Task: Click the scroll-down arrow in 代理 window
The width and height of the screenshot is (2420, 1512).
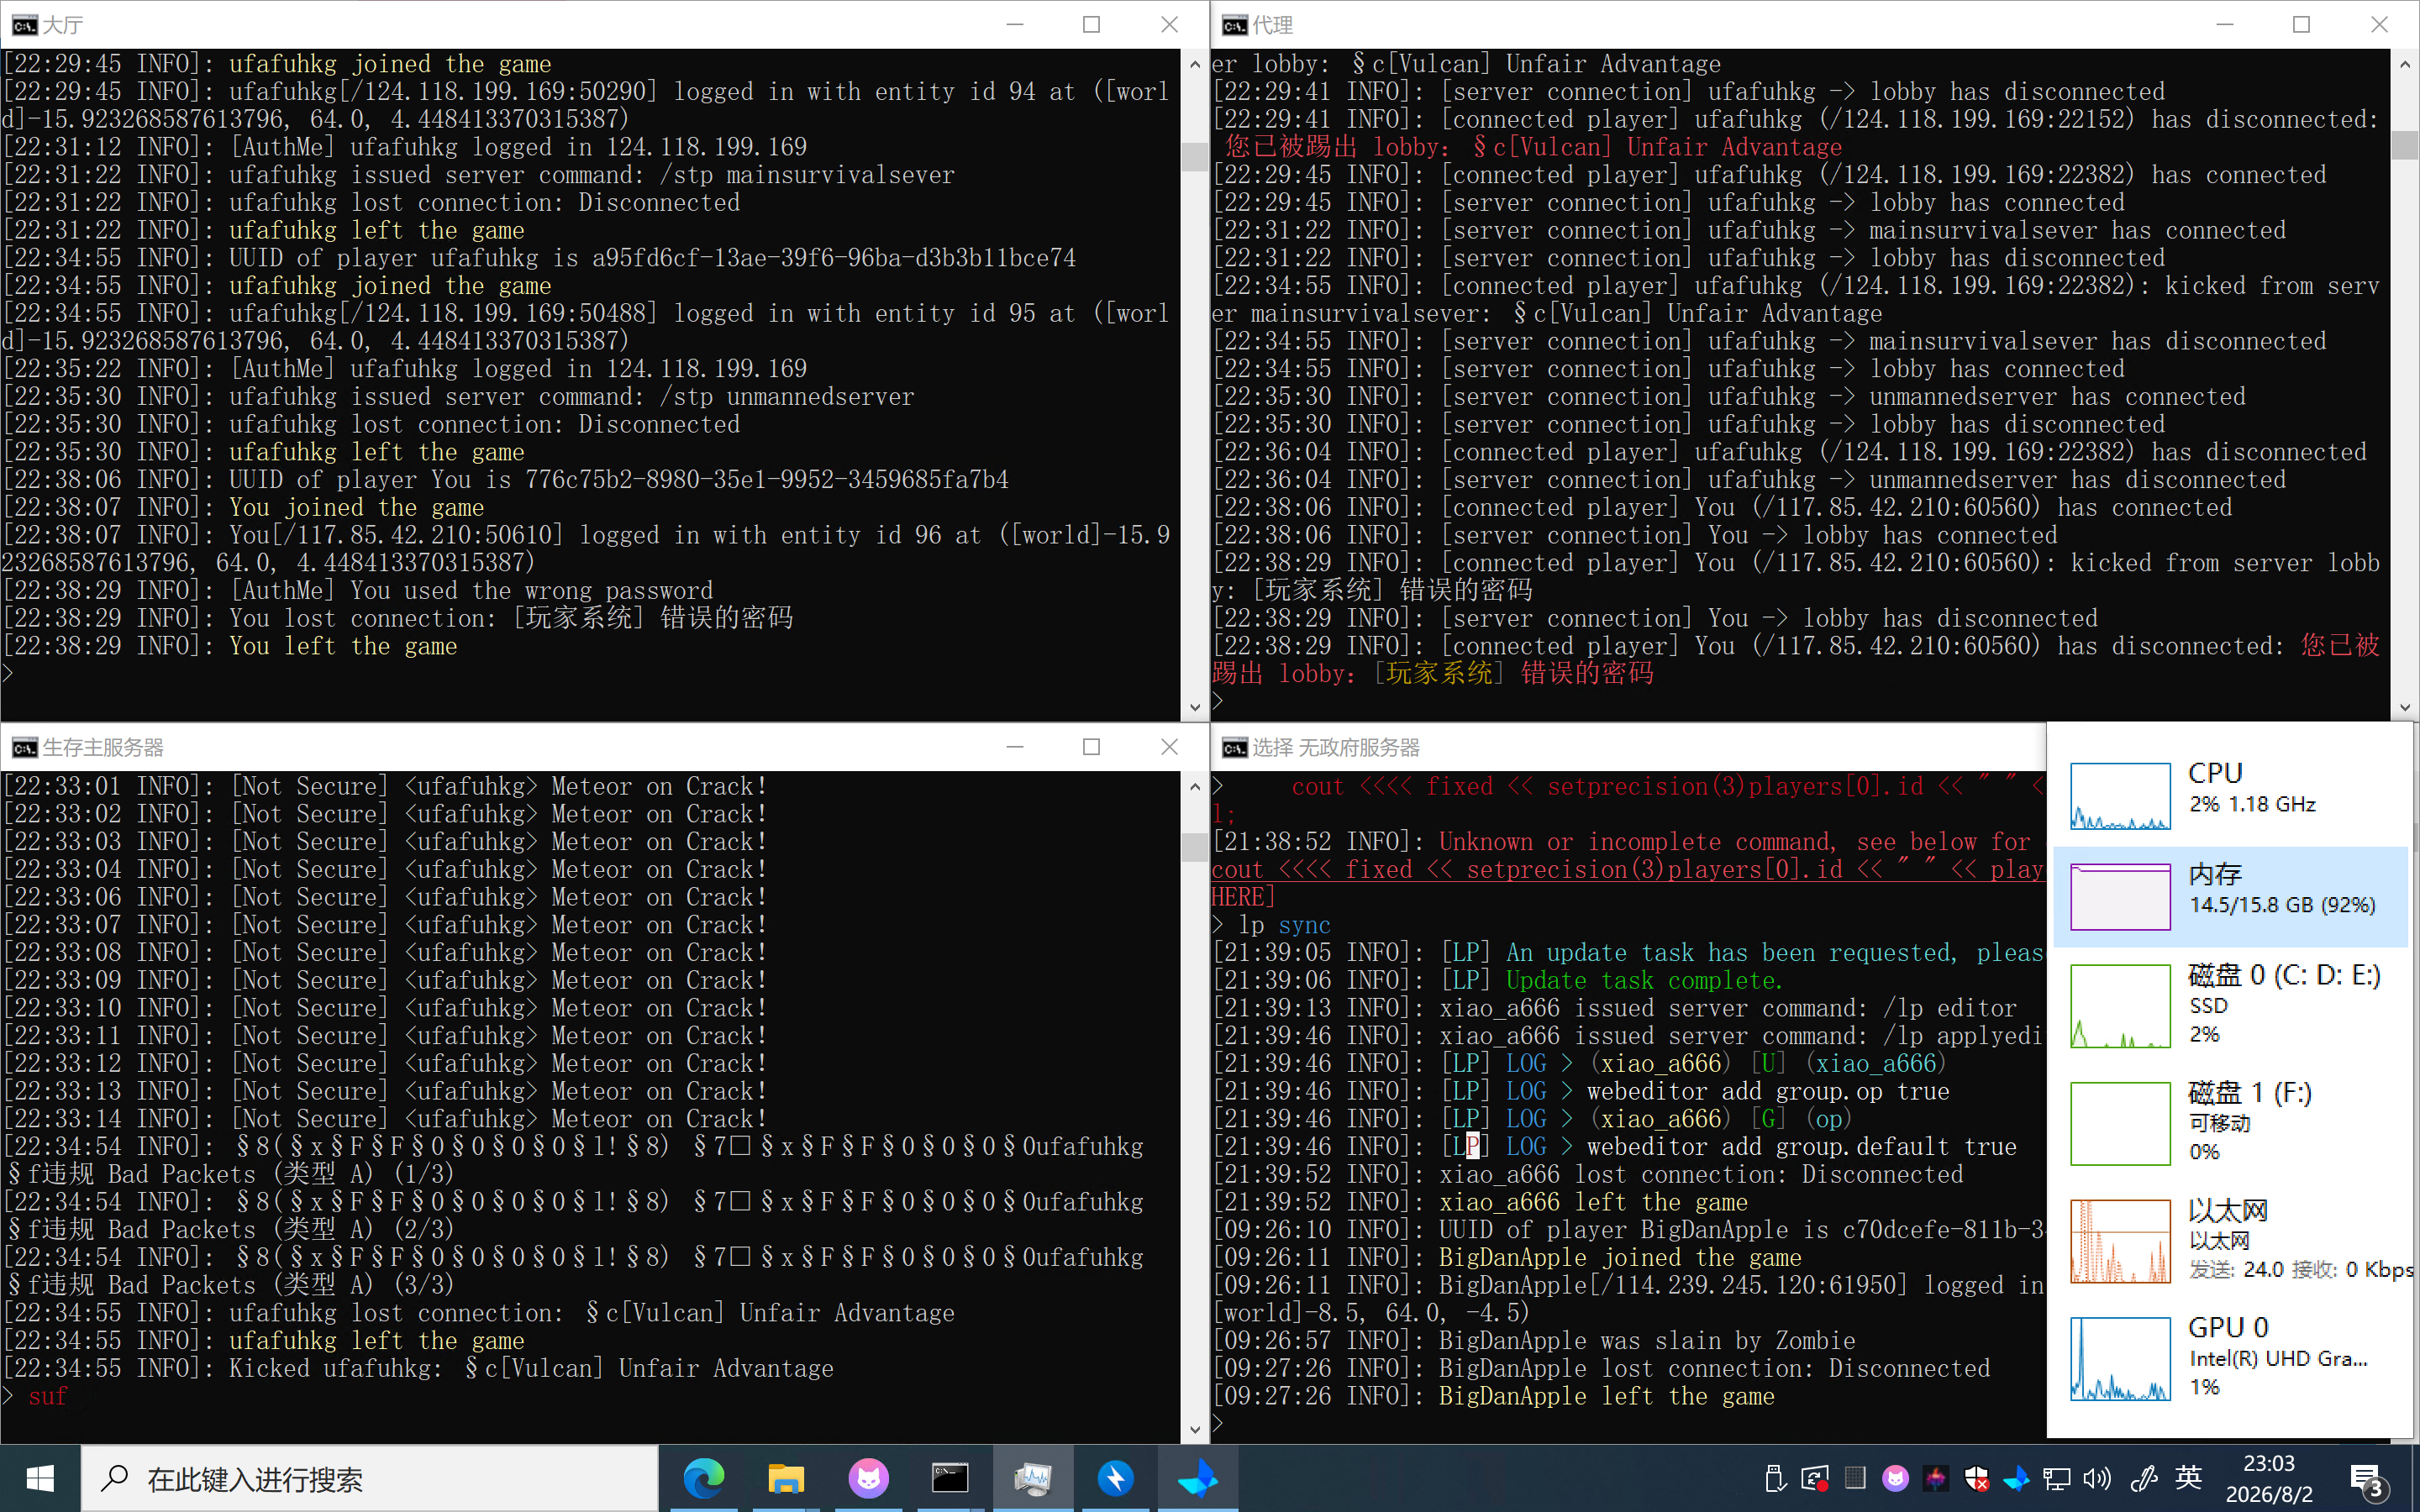Action: pyautogui.click(x=2404, y=707)
